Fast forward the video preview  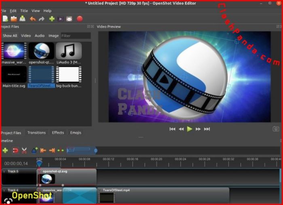[198, 129]
